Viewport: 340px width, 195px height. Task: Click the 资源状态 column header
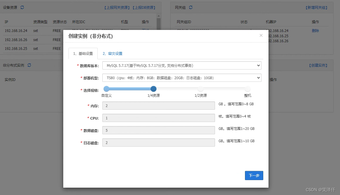tap(60, 22)
